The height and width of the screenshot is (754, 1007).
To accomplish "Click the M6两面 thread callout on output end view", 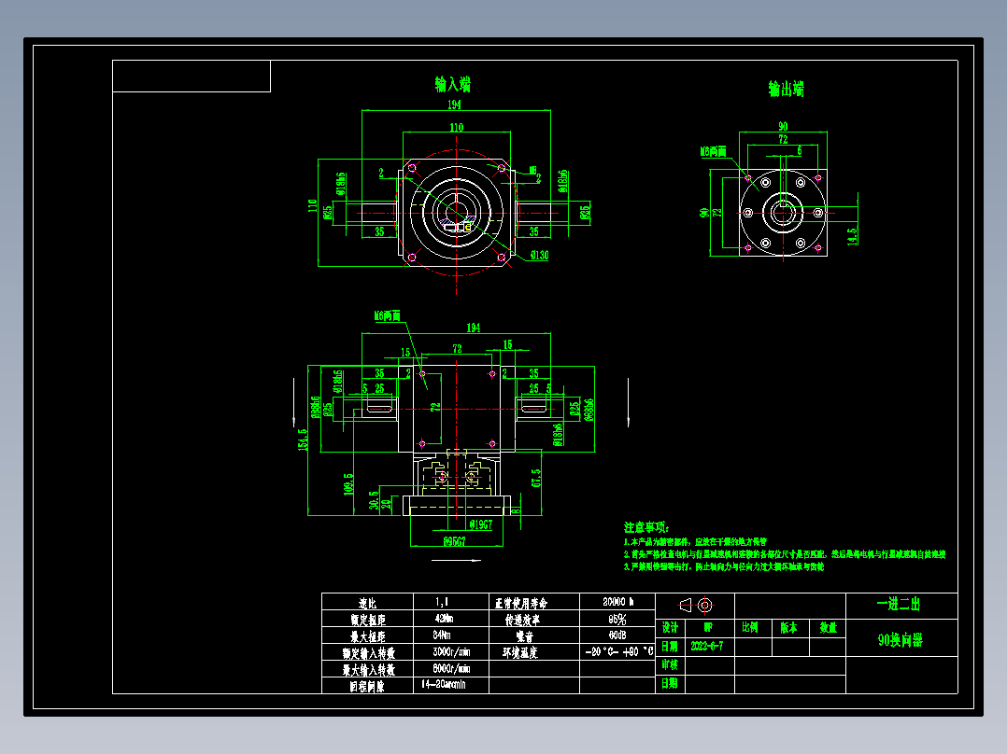I will 713,151.
